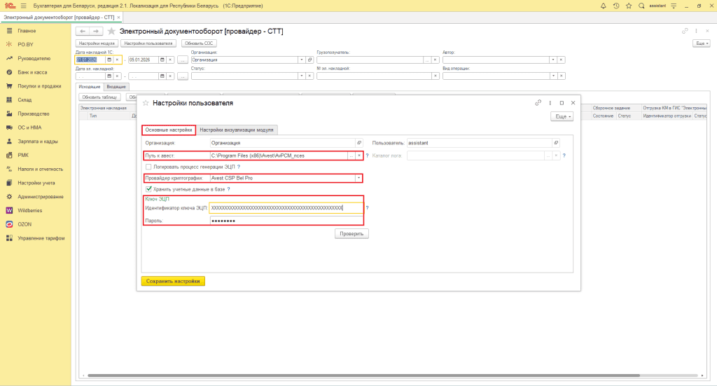Click into the Пароль input field
717x386 pixels.
pos(286,221)
